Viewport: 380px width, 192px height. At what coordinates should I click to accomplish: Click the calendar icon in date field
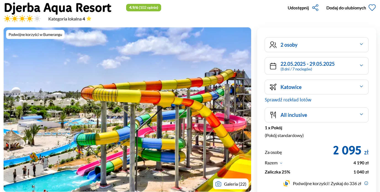coord(273,66)
